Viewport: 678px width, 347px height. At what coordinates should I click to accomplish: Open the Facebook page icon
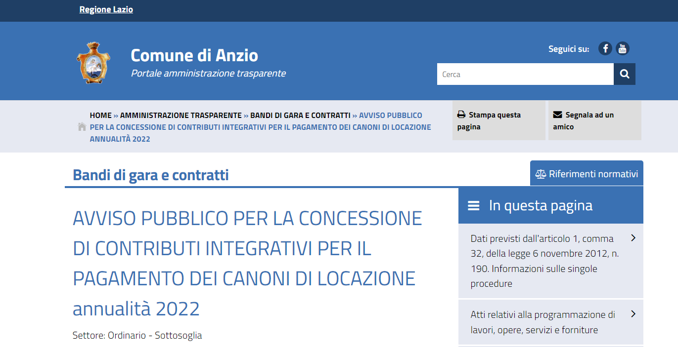(x=605, y=48)
